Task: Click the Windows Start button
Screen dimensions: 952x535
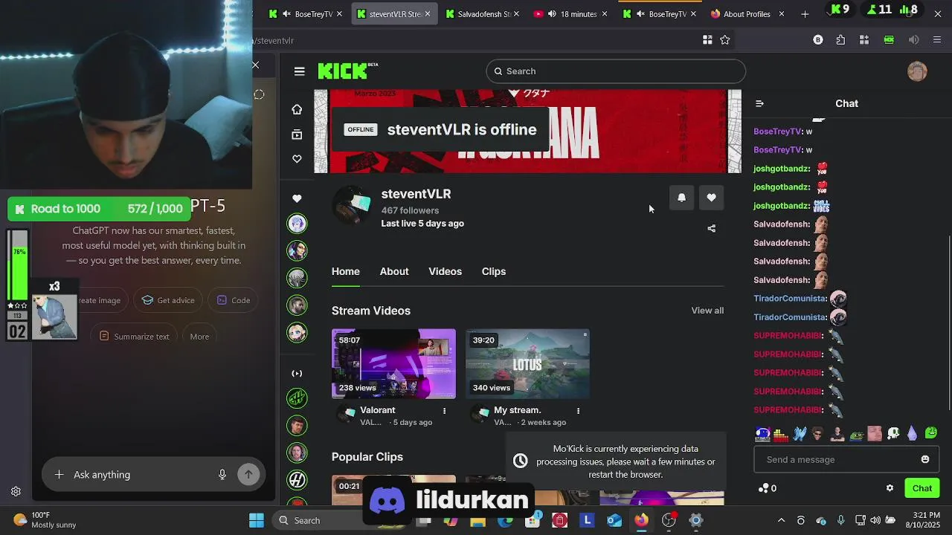Action: coord(257,520)
